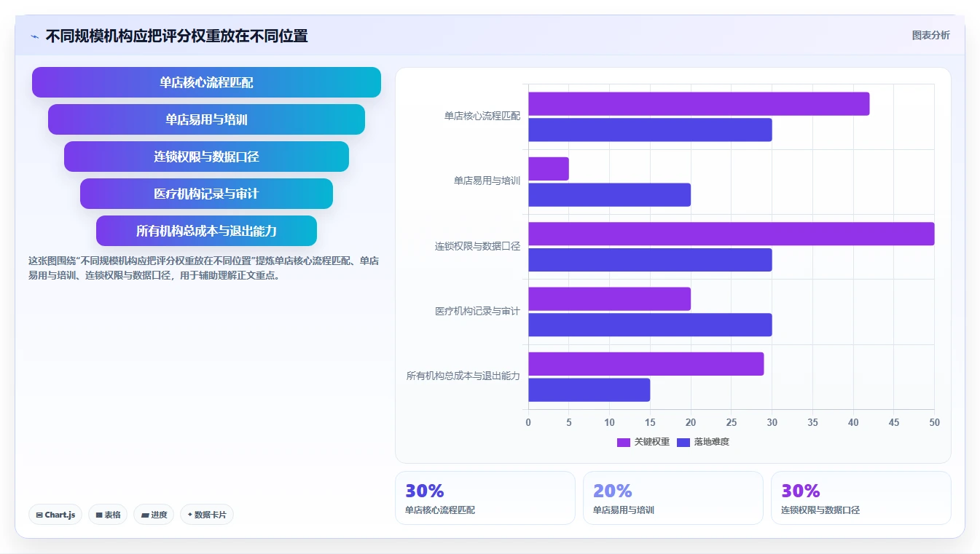
Task: Click the purple 单店核心流程匹配 chart bar
Action: (x=699, y=104)
